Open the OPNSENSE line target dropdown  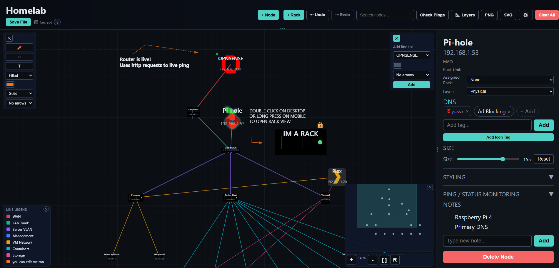click(x=412, y=55)
